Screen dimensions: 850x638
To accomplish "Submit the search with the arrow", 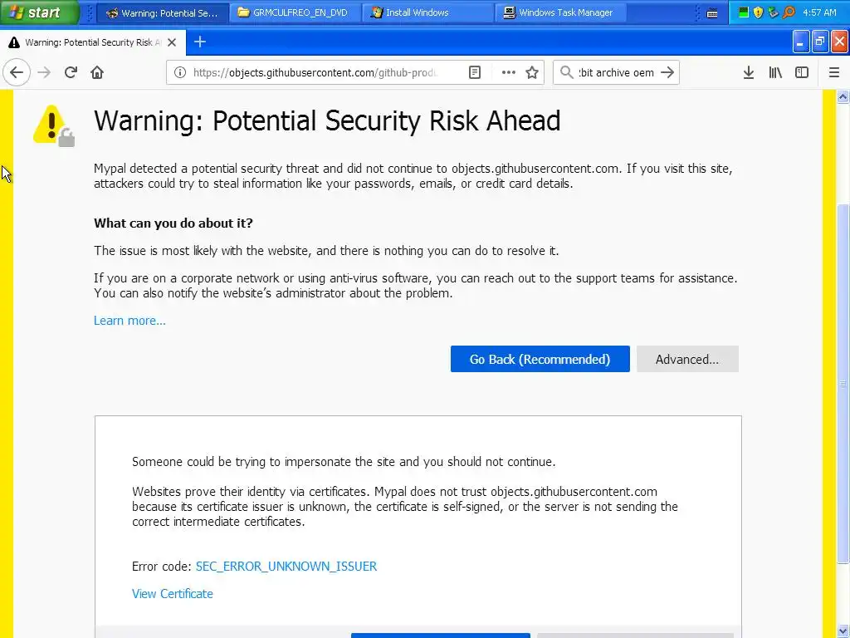I will [x=667, y=72].
